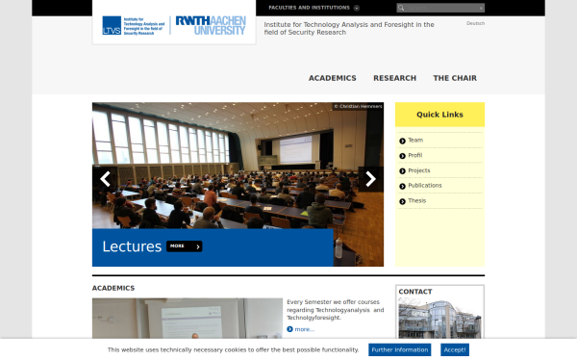Click the Contact box heading
The image size is (577, 361).
click(415, 292)
